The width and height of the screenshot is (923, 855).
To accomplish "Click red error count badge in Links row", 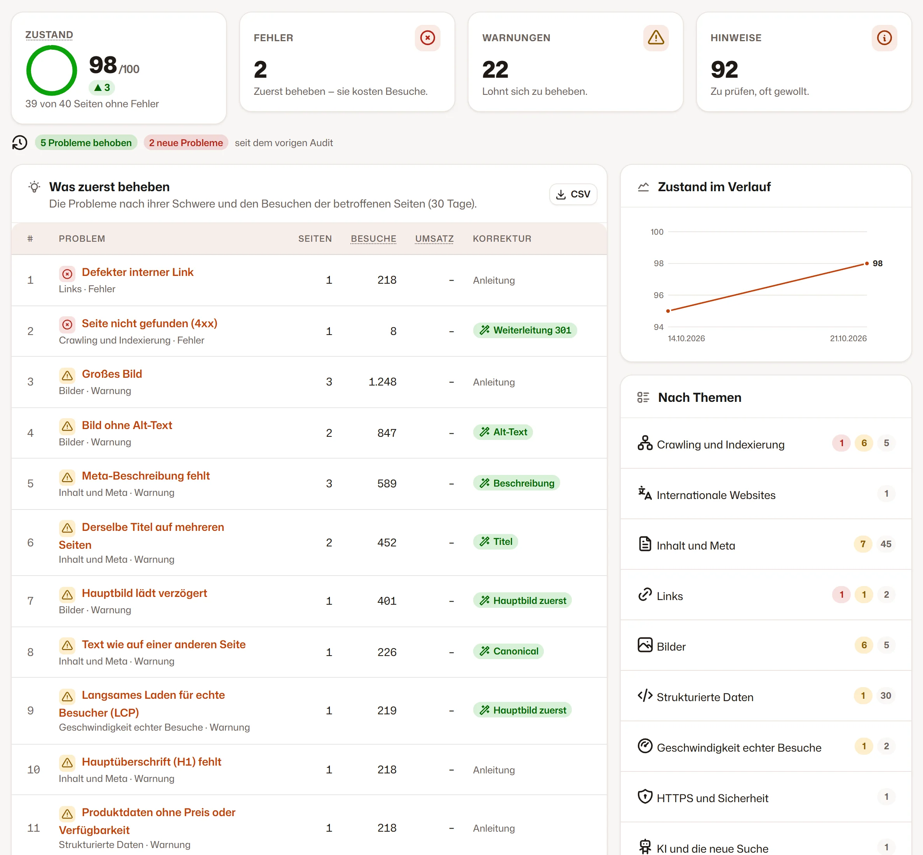I will 841,595.
